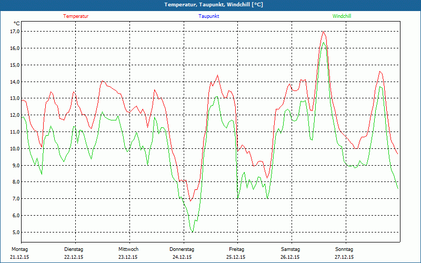Select the Freitag day label
This screenshot has width=421, height=263.
click(x=236, y=249)
